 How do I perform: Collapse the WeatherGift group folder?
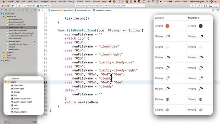(x=3, y=17)
